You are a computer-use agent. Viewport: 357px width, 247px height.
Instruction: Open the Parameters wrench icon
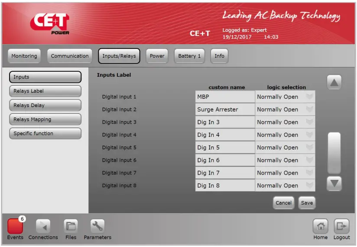coord(97,226)
